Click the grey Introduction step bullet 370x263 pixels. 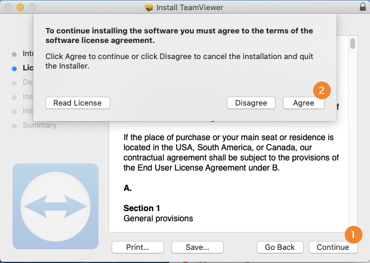14,54
